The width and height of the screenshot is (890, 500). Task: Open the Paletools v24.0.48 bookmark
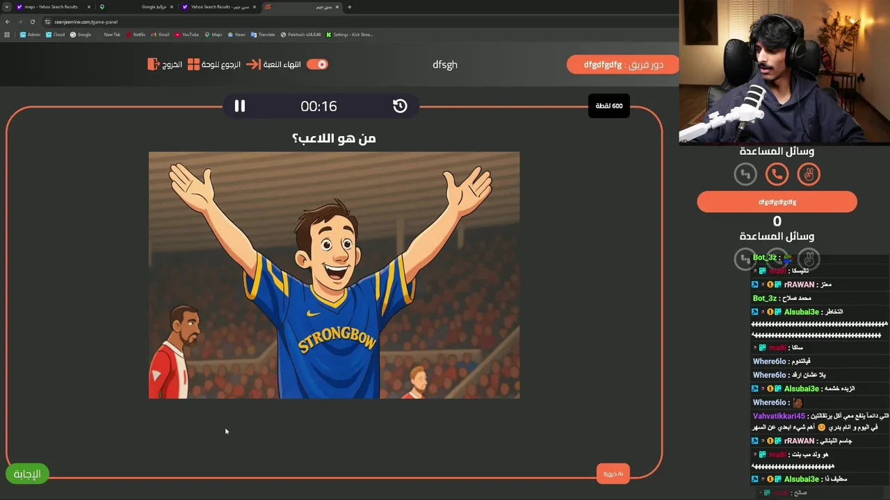point(301,35)
